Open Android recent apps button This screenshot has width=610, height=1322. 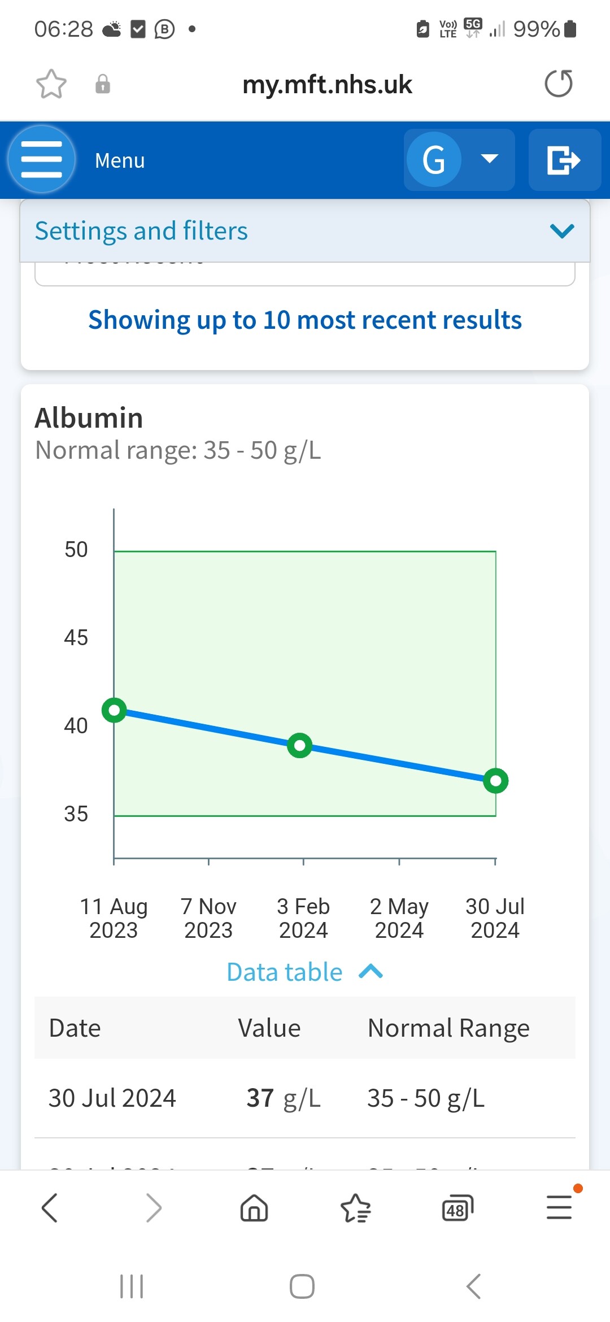point(132,1286)
